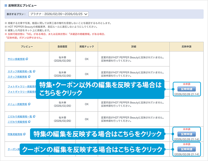The image size is (208, 161).
Task: Click the new-window icon beside サロン掲載情報
Action: (x=27, y=59)
